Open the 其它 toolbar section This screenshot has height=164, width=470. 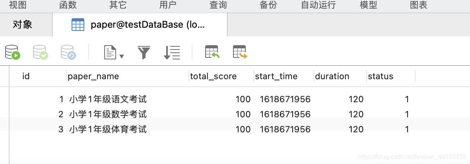118,5
